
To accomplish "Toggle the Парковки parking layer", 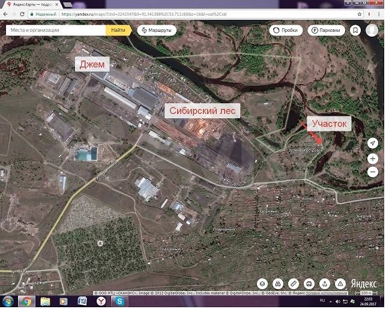I will (x=325, y=29).
